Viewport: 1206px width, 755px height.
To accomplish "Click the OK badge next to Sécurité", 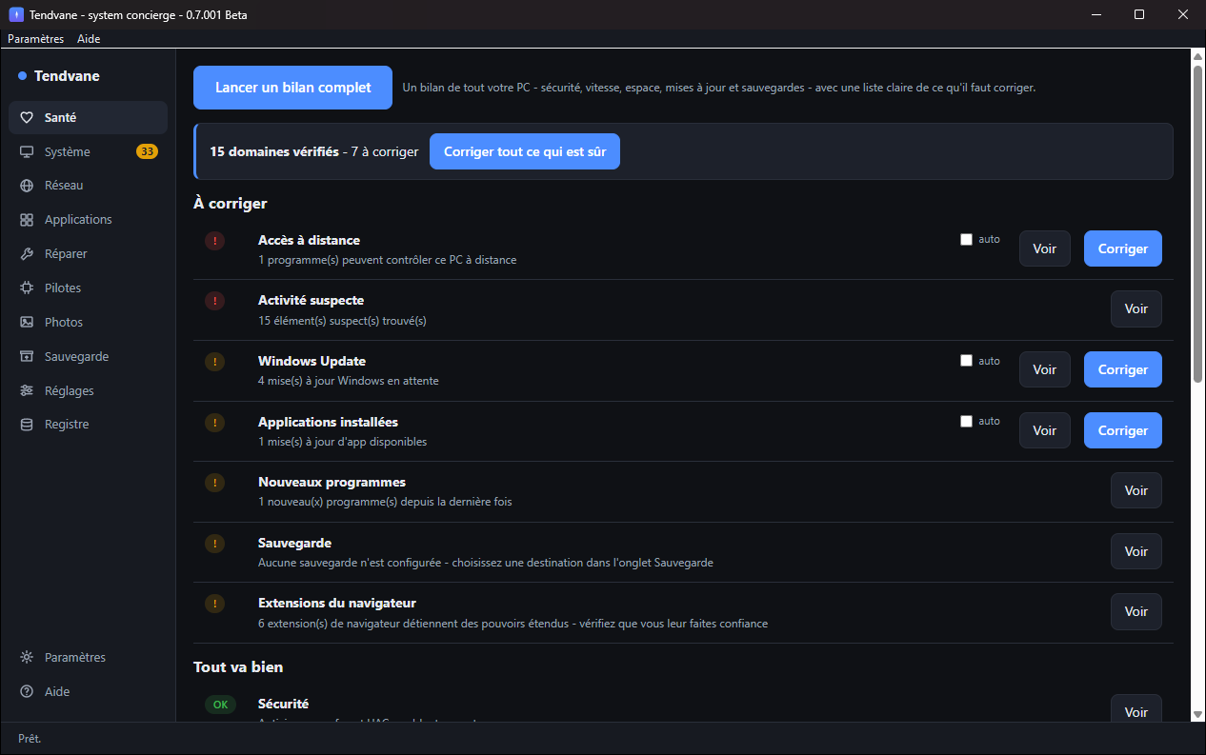I will coord(220,705).
